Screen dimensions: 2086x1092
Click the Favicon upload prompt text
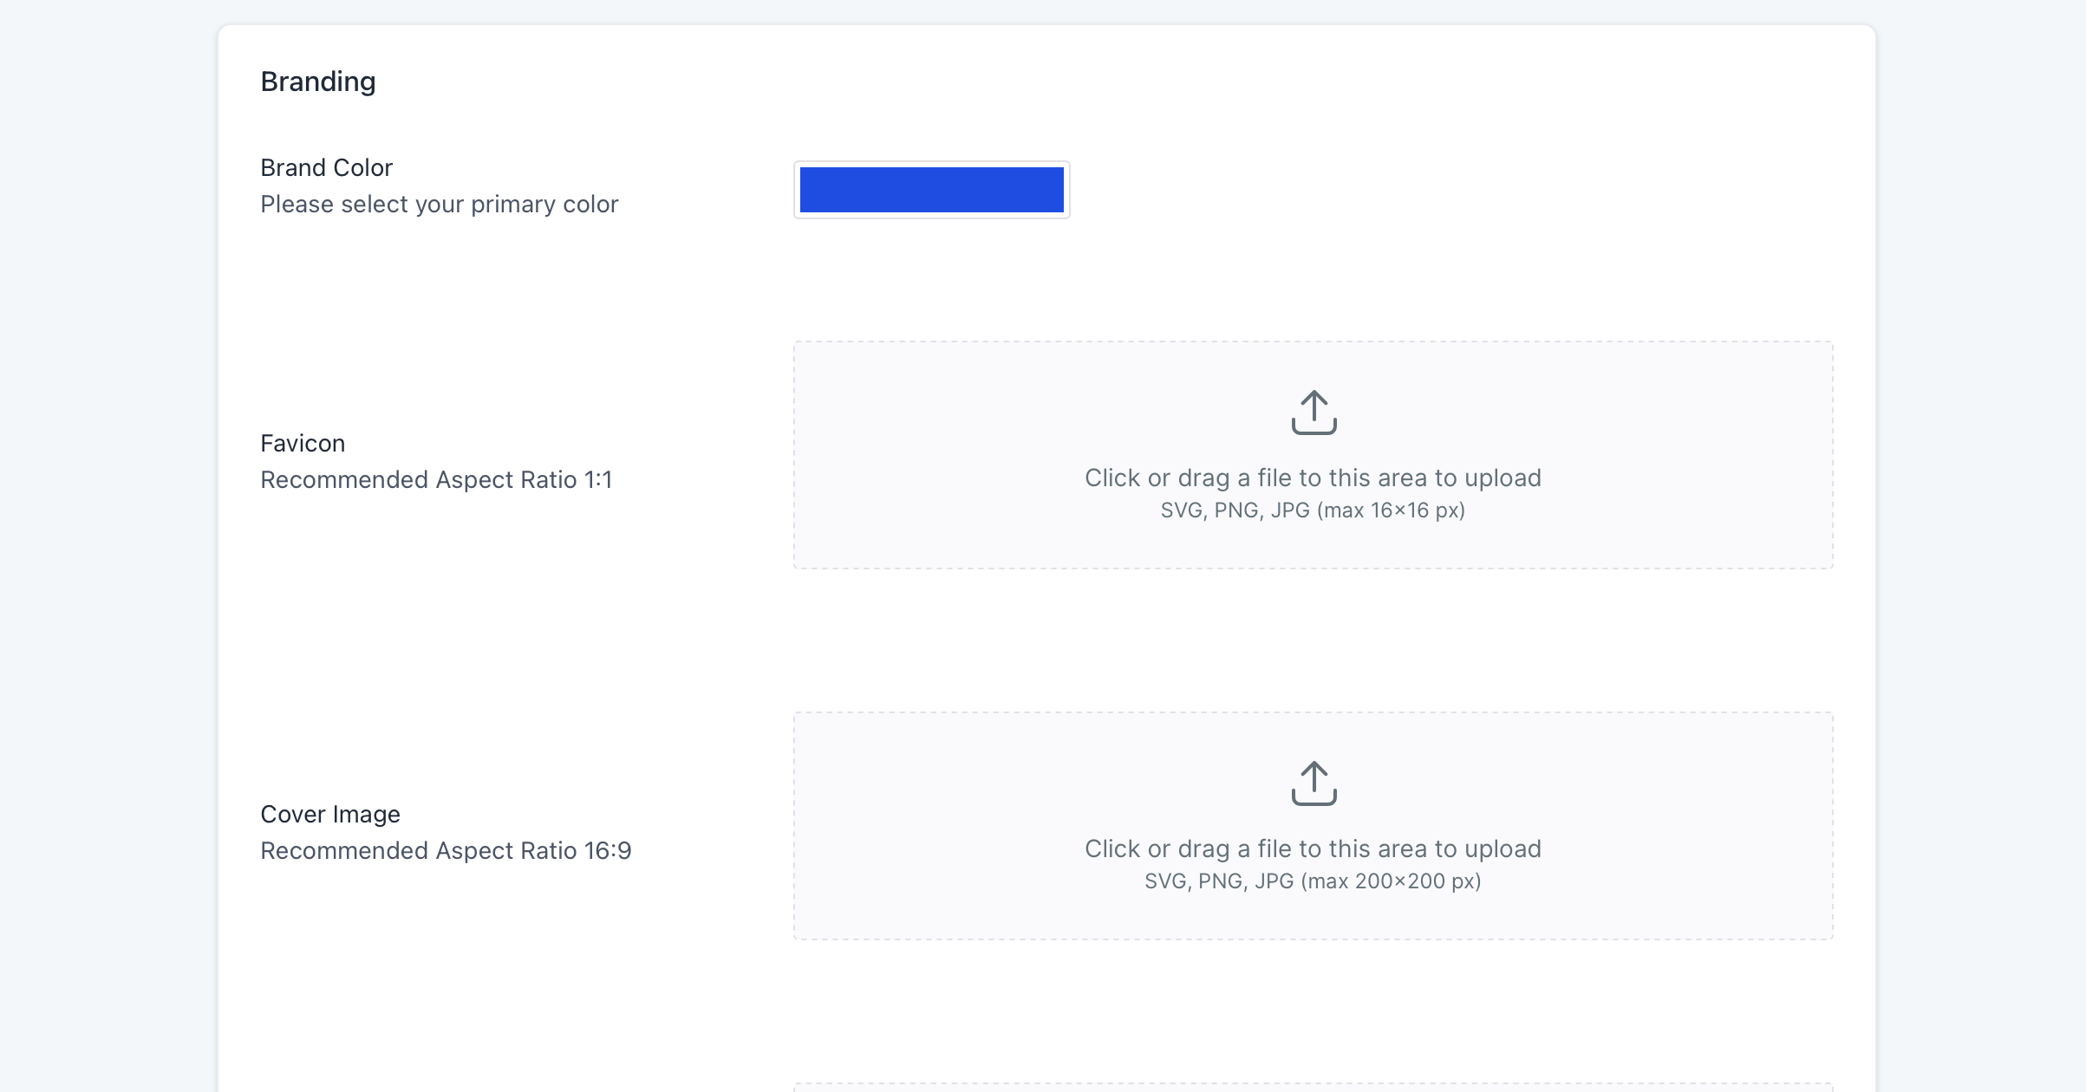point(1313,478)
